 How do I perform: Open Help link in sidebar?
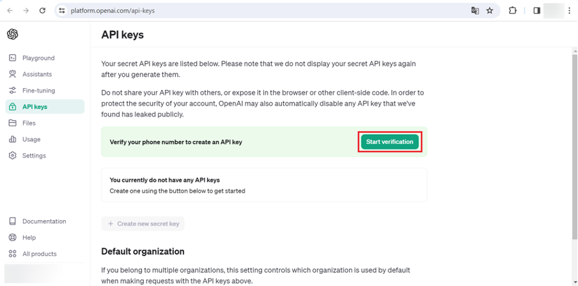click(45, 237)
